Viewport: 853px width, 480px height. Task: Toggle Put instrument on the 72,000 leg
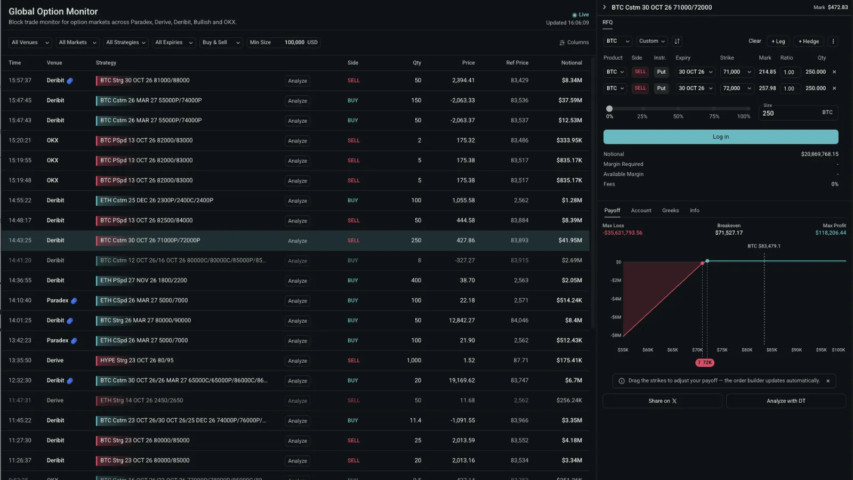(x=661, y=89)
